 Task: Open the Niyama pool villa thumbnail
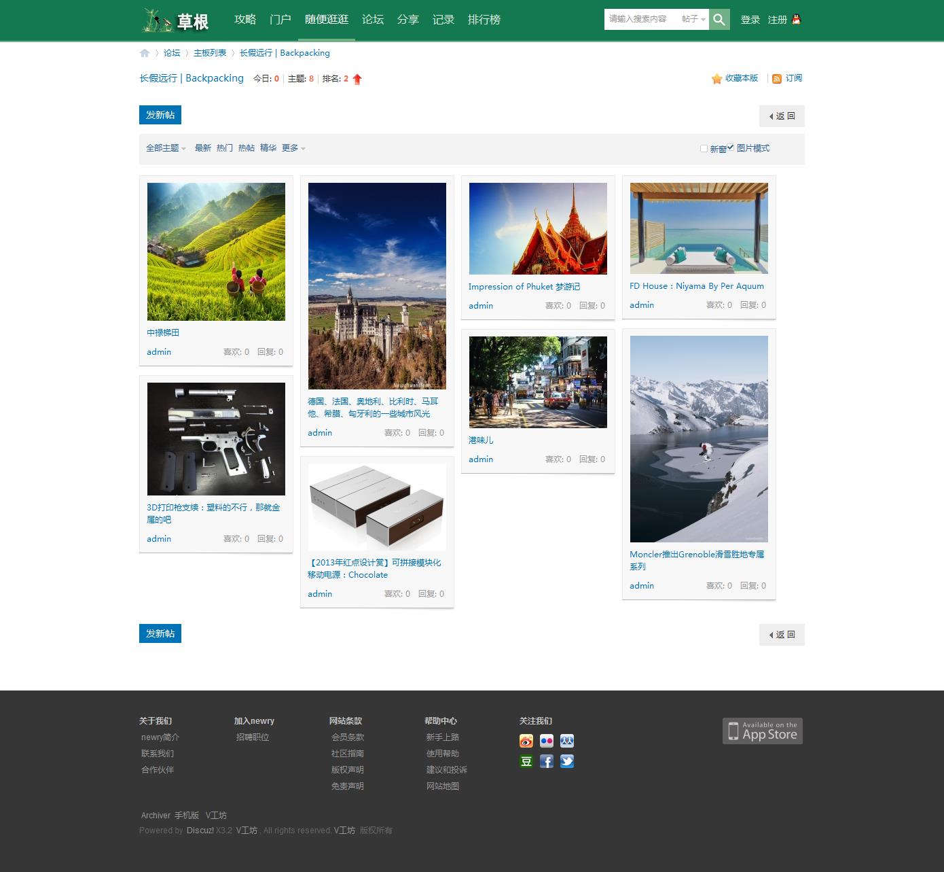point(699,228)
